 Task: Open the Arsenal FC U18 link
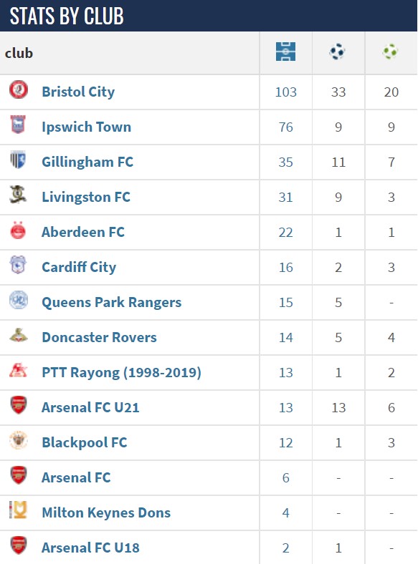point(90,548)
